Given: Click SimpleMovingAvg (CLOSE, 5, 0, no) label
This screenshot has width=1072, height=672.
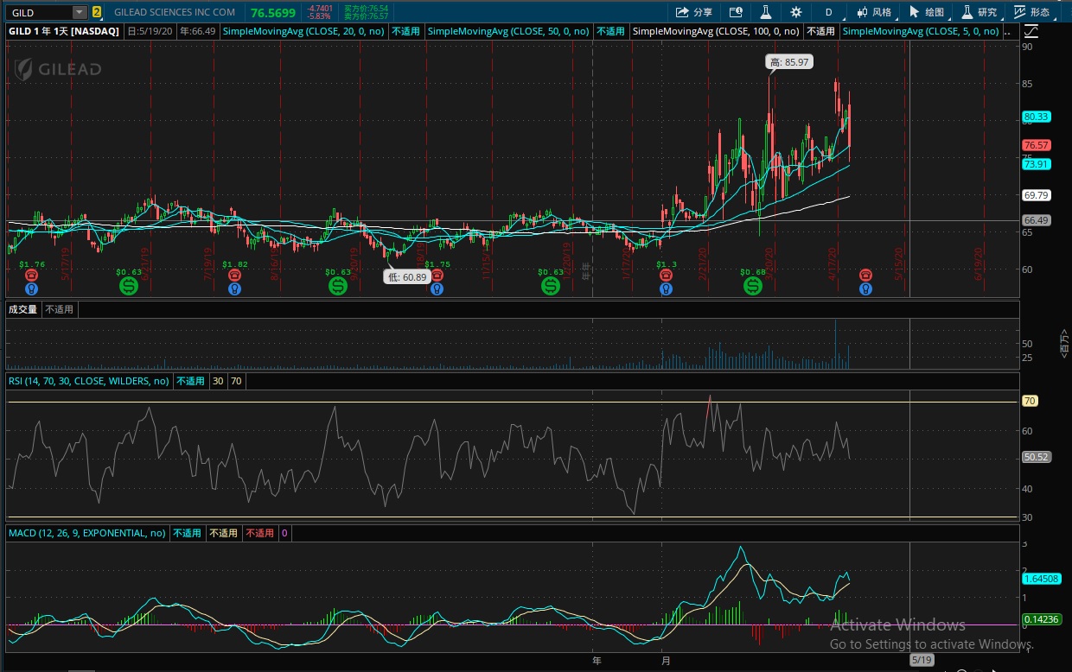Looking at the screenshot, I should (921, 31).
